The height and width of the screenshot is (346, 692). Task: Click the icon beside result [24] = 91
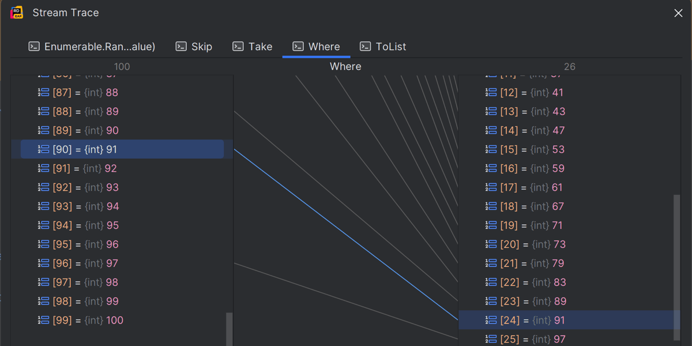[x=491, y=320]
